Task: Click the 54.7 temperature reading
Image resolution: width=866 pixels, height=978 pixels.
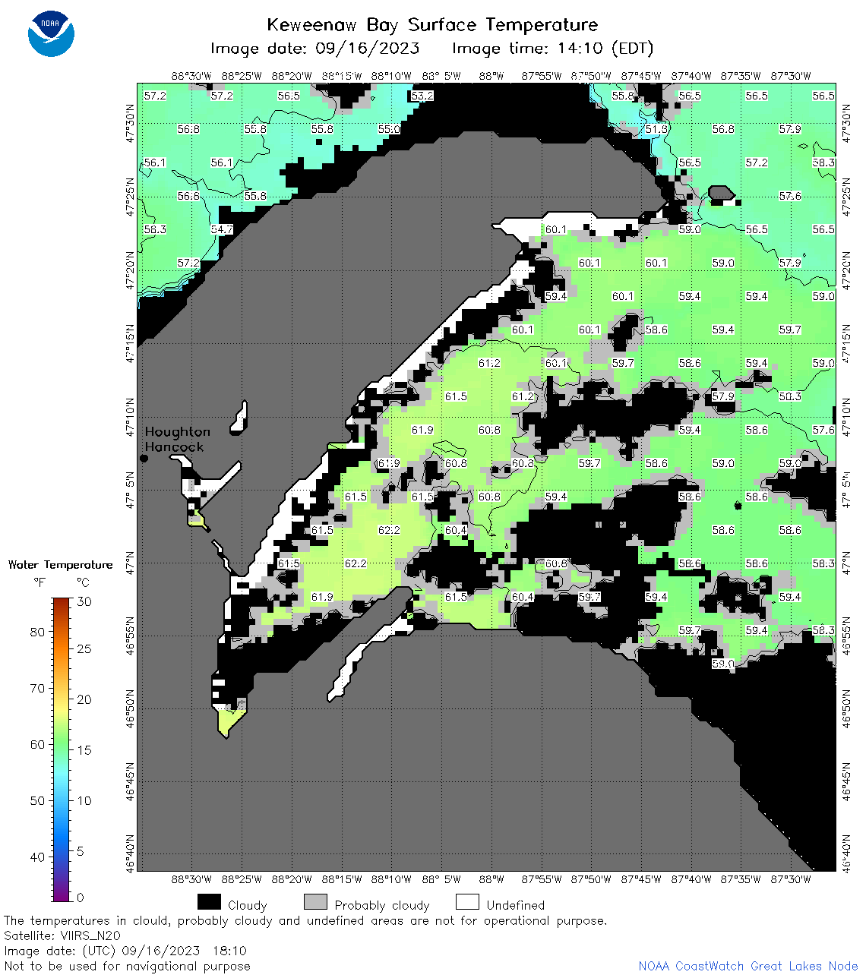Action: 222,229
